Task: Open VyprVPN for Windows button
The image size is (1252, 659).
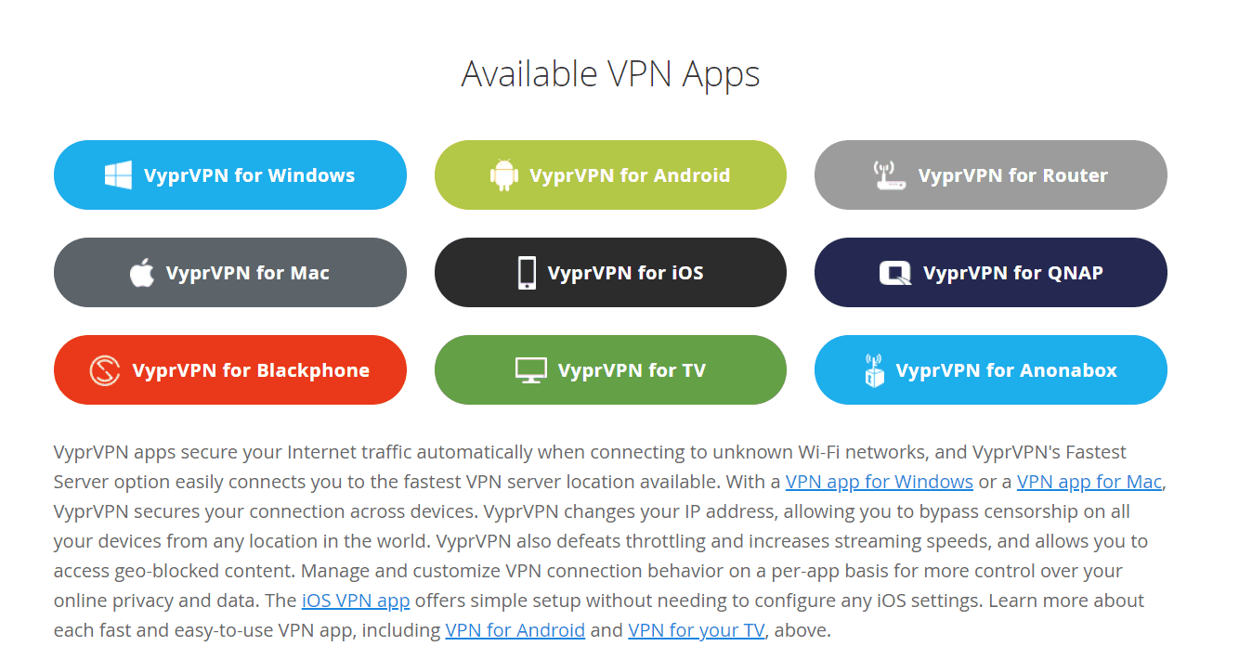Action: (230, 175)
